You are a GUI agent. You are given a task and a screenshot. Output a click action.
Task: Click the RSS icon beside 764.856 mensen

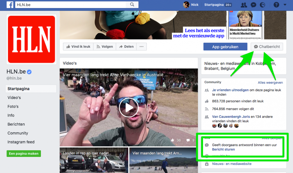pyautogui.click(x=207, y=109)
